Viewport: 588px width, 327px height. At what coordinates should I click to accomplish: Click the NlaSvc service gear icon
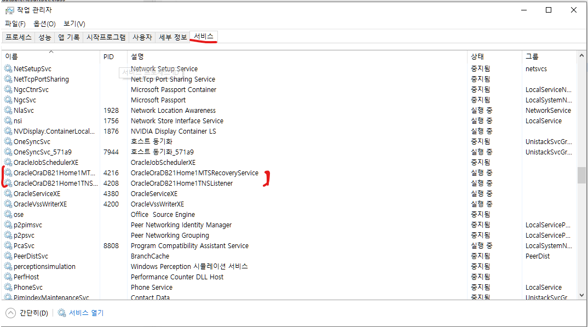[x=8, y=110]
